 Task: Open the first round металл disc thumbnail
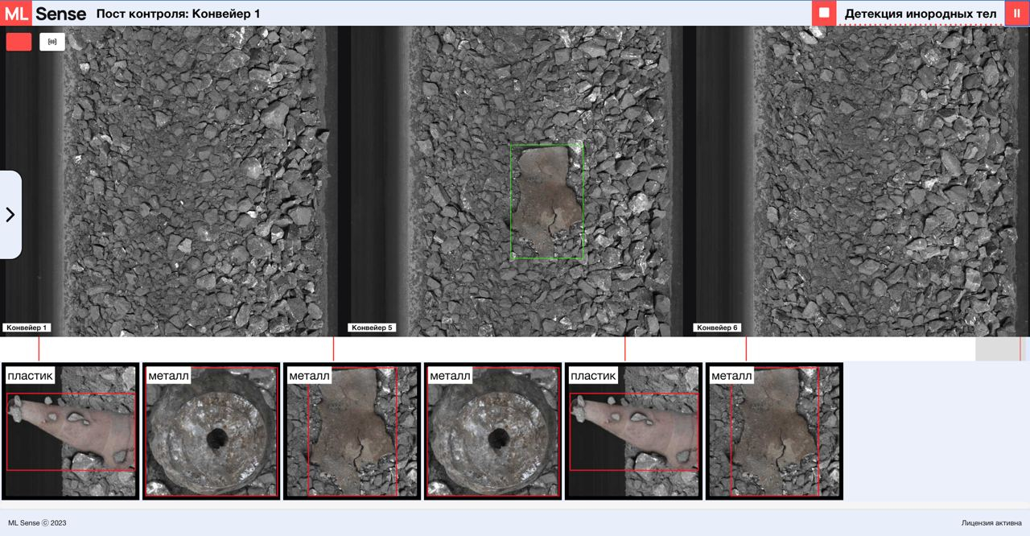211,431
